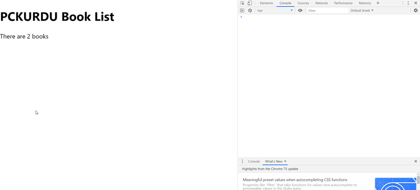Click the blue What's New thumbnail image

[x=396, y=184]
